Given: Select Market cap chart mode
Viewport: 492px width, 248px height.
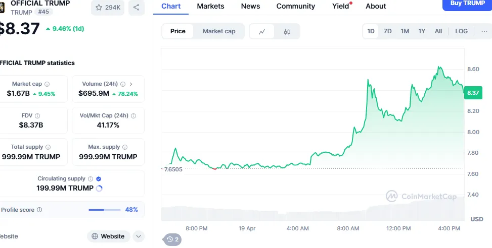Looking at the screenshot, I should (219, 31).
